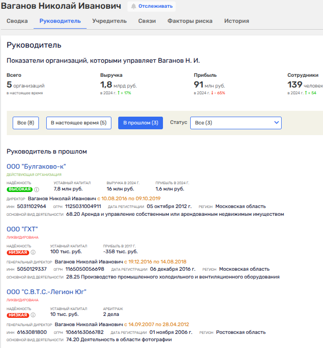The width and height of the screenshot is (323, 348).
Task: Open ООО "С.В.Т.С.-Легион Юг" company link
Action: (x=47, y=292)
